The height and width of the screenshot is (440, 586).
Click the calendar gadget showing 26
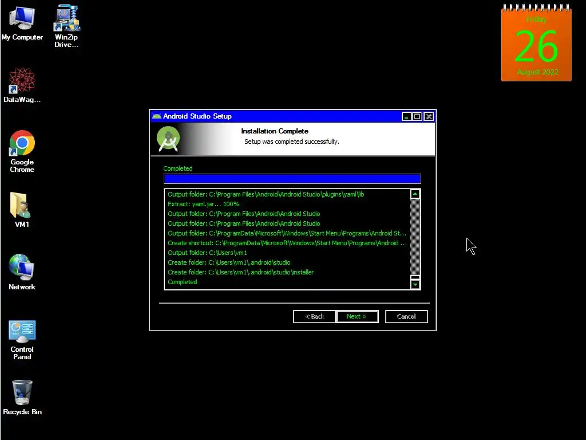click(x=536, y=43)
